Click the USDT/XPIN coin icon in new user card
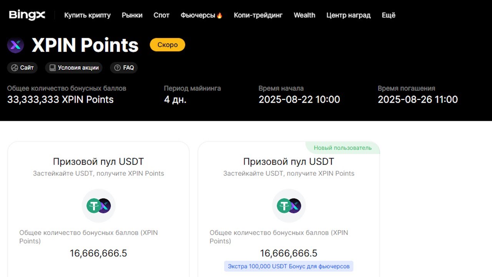Viewport: 492px width, 277px height. click(x=289, y=206)
